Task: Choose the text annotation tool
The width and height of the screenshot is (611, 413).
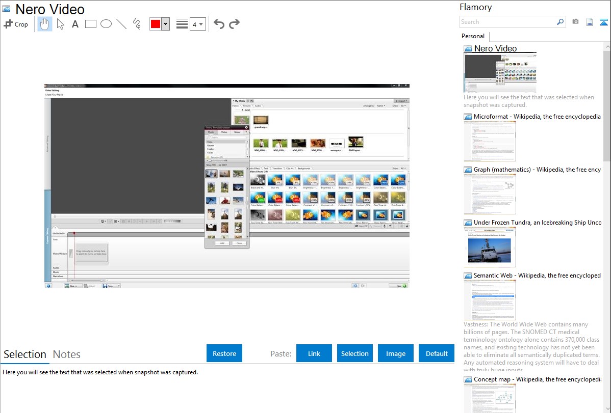Action: [75, 24]
